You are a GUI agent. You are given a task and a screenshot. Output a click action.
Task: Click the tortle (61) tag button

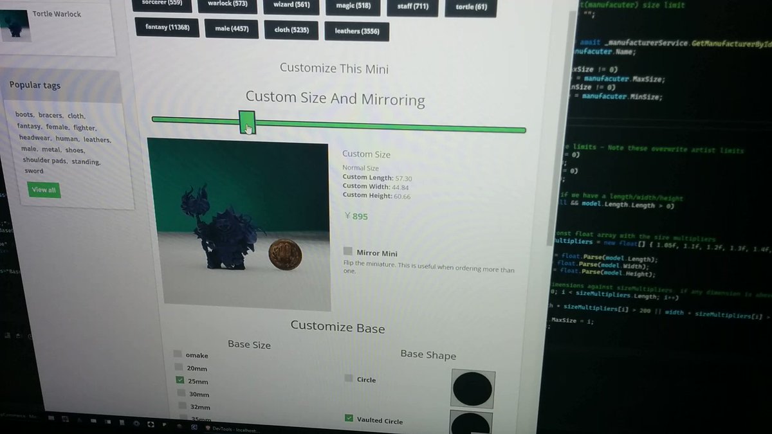click(472, 8)
